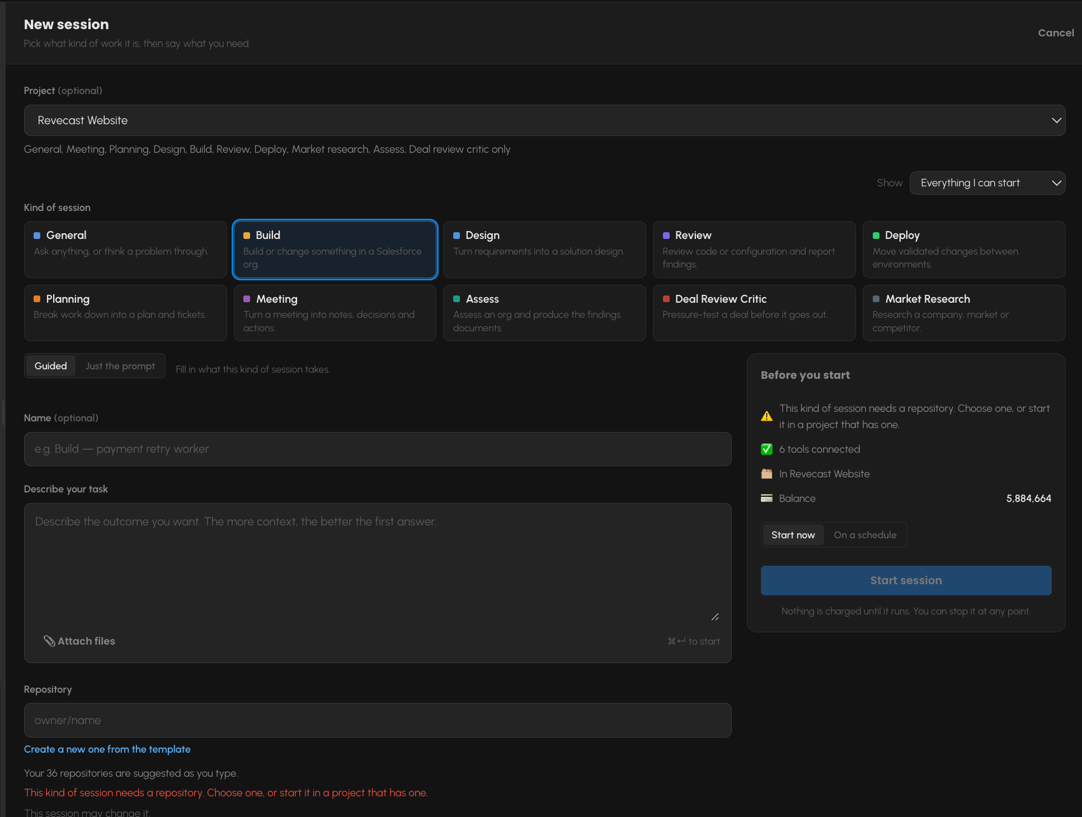Click the session kinds list under project dropdown

click(x=267, y=149)
